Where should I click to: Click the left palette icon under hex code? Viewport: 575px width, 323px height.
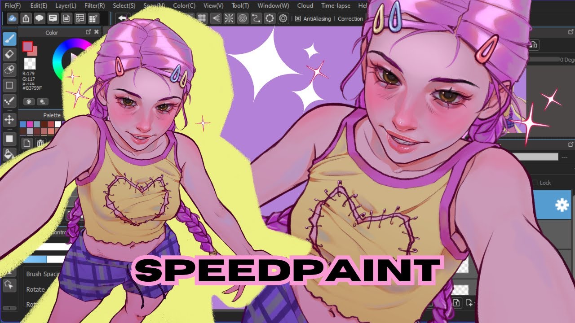(30, 101)
